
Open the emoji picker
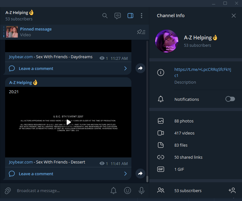click(128, 191)
